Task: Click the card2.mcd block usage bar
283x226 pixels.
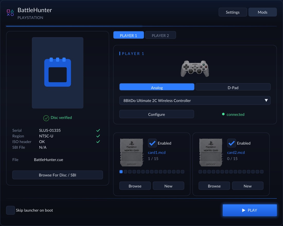Action: coord(231,172)
